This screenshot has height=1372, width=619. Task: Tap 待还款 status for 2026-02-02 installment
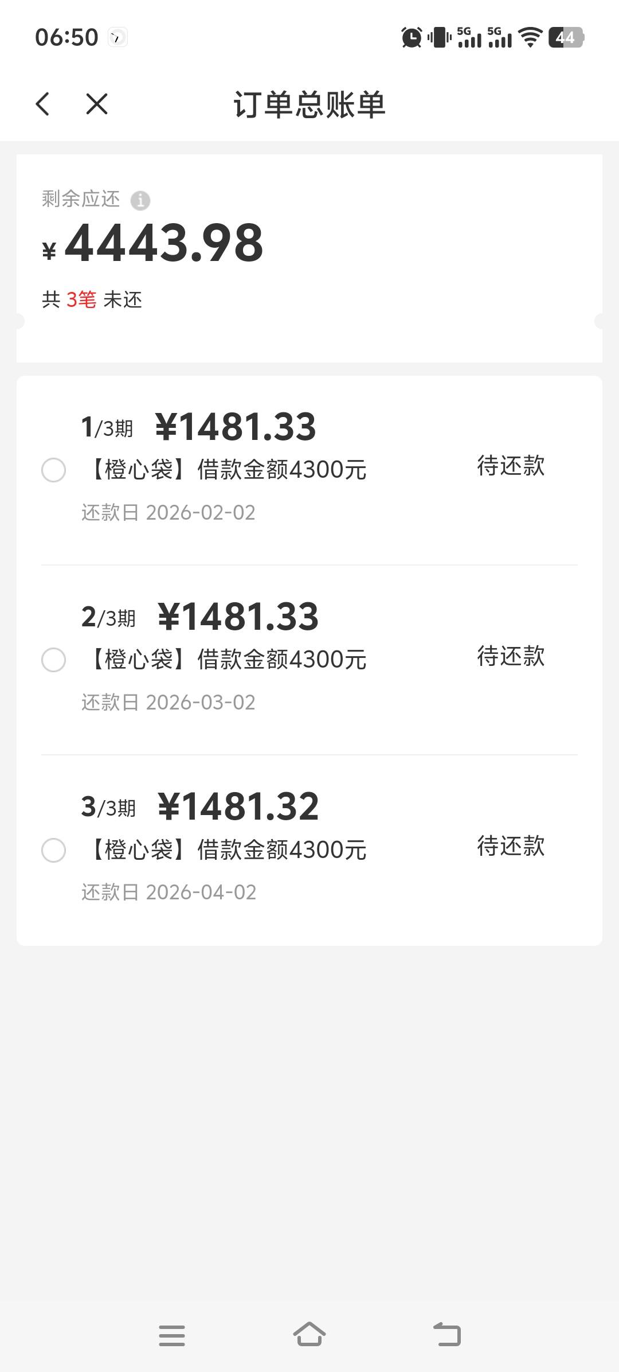click(x=510, y=466)
